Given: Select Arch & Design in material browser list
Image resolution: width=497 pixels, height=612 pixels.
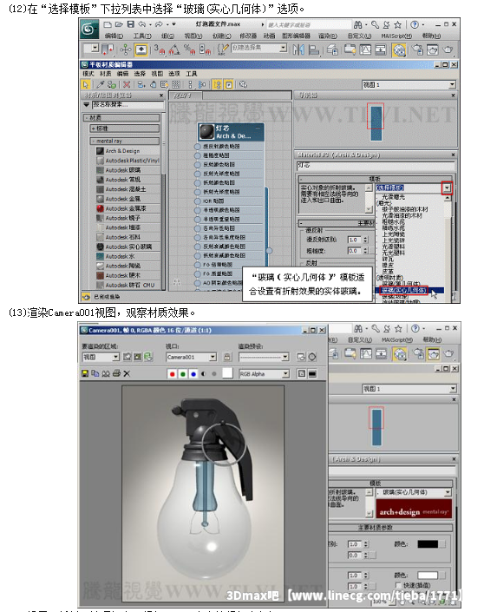Looking at the screenshot, I should click(128, 151).
